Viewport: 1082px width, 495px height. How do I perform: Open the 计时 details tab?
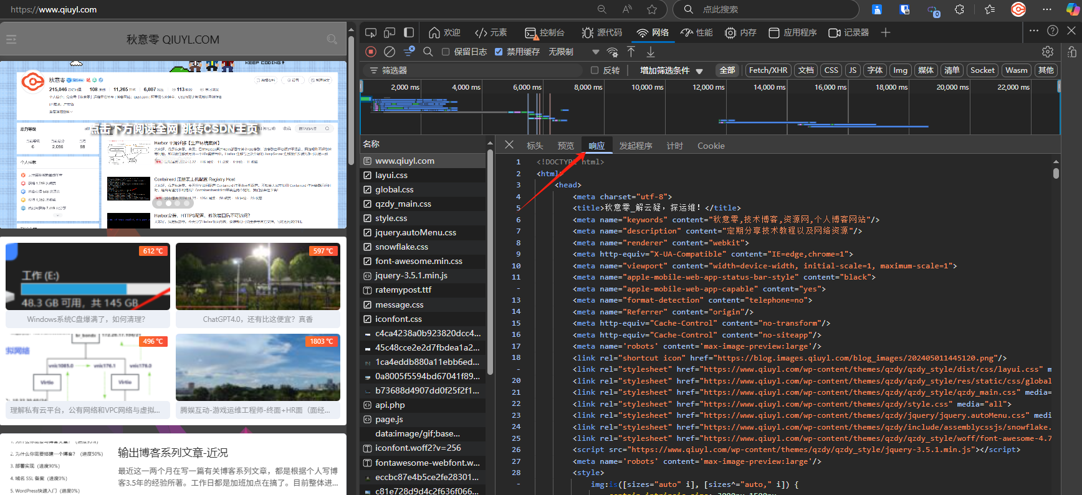pos(675,146)
